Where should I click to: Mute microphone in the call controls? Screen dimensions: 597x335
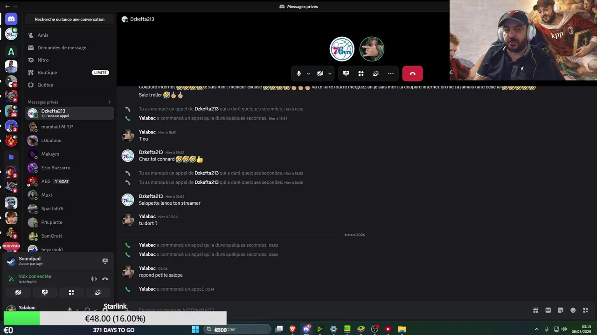[x=299, y=74]
